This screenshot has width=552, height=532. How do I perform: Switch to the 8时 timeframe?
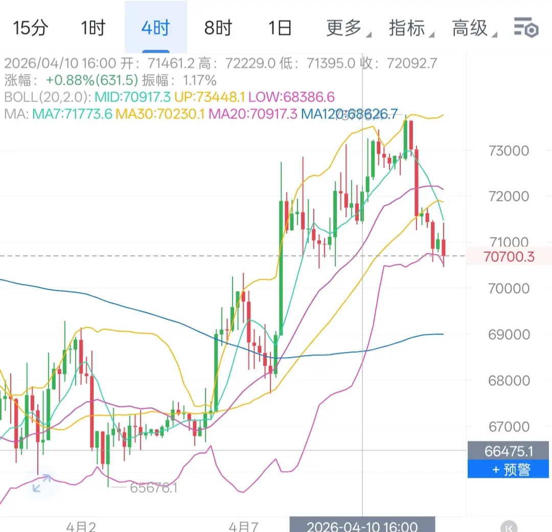(x=218, y=28)
